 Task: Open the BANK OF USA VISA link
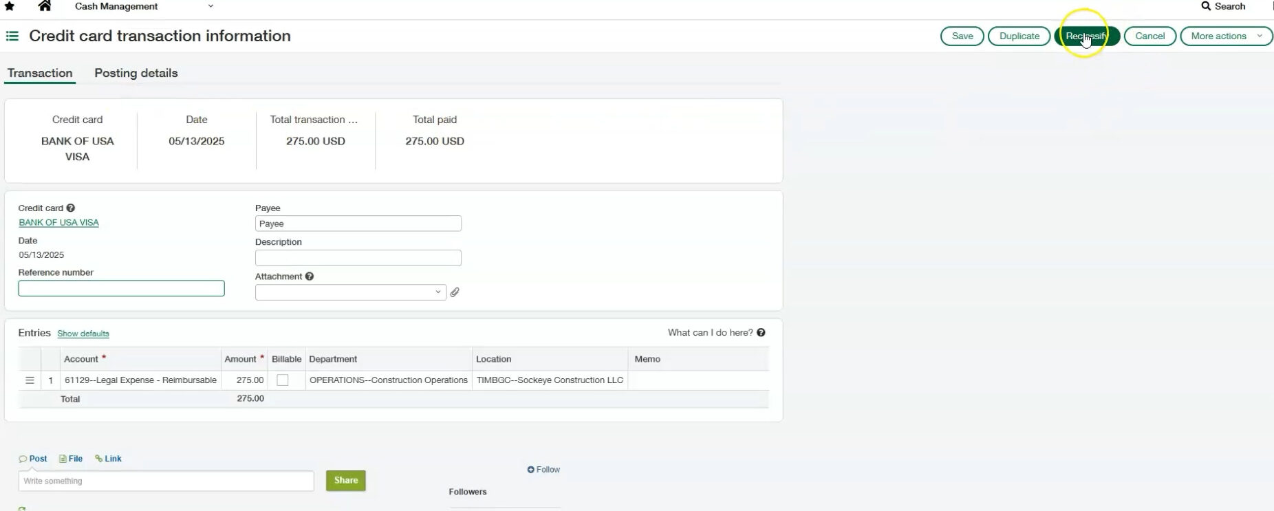[x=58, y=223]
